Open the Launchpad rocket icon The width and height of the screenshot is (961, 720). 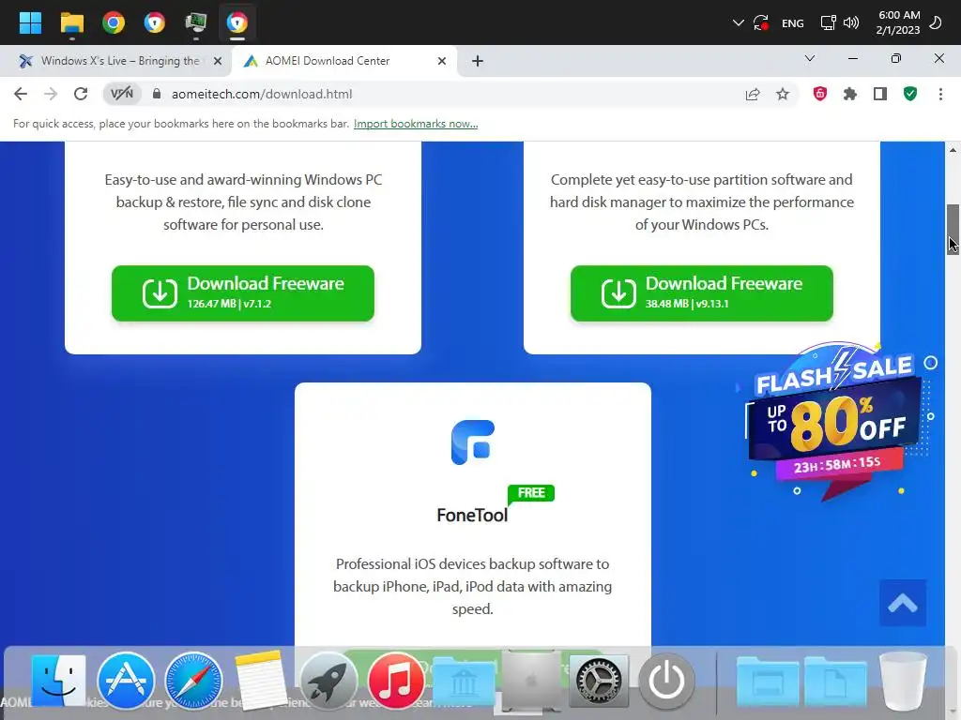pyautogui.click(x=328, y=681)
